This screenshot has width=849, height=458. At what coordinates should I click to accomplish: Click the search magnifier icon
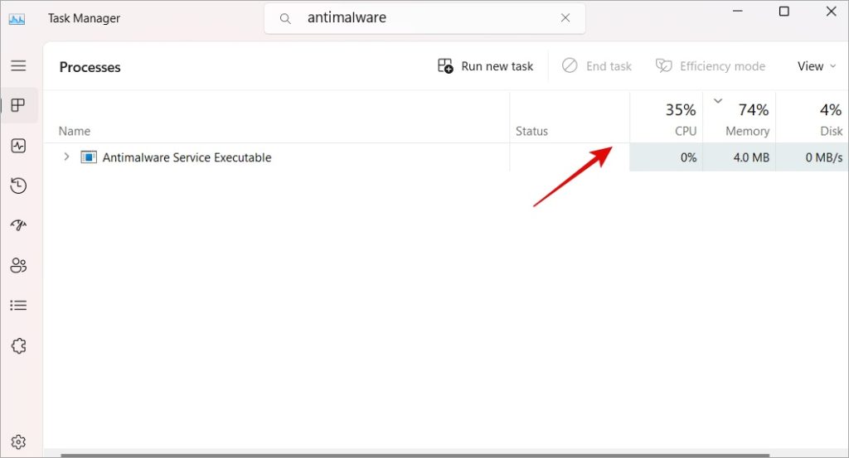285,19
